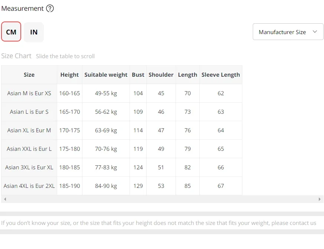Image resolution: width=324 pixels, height=249 pixels.
Task: Click the right arrow of table scrollbar
Action: tap(320, 199)
